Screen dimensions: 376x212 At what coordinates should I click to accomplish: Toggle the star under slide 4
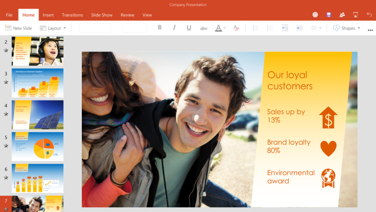pyautogui.click(x=6, y=114)
